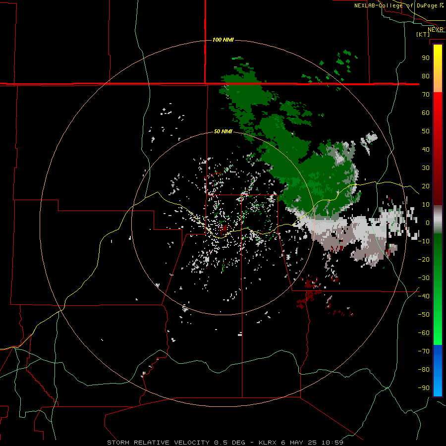This screenshot has height=446, width=446.
Task: Click the 50 NMI range ring label
Action: pyautogui.click(x=223, y=131)
